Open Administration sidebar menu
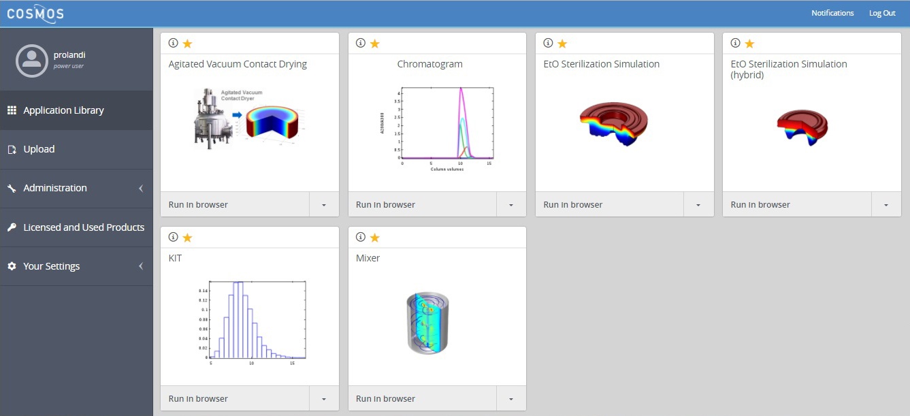Viewport: 910px width, 416px height. pyautogui.click(x=76, y=188)
